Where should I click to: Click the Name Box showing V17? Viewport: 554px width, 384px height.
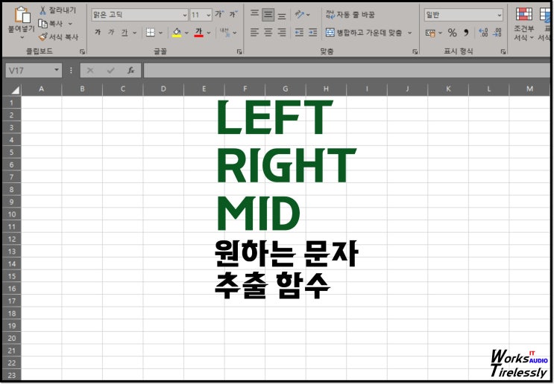pos(34,71)
